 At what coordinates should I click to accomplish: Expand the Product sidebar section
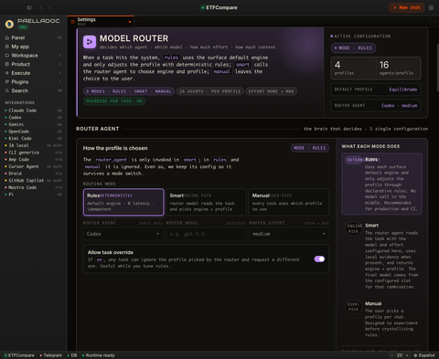59,64
